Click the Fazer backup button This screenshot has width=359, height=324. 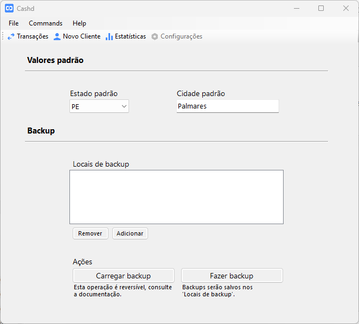[232, 276]
